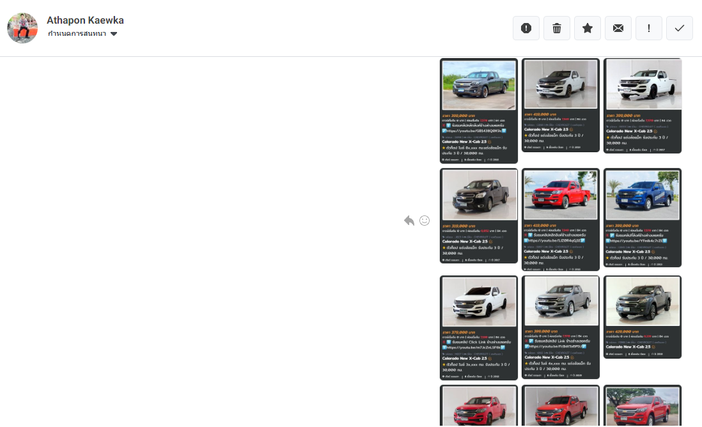Open the blue truck image priced 399,000
The image size is (702, 427).
pos(643,217)
